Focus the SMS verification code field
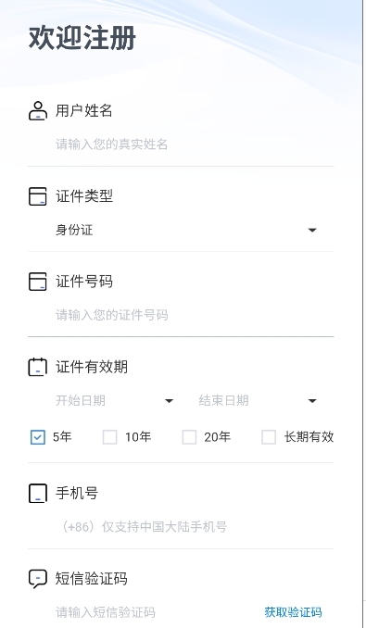 point(157,612)
